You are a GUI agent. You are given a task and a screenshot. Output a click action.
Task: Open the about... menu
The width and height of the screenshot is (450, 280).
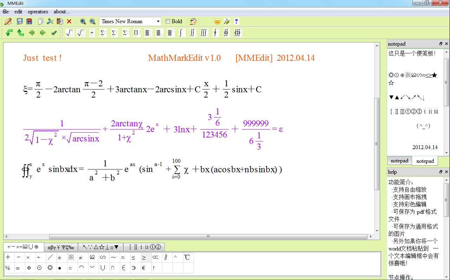coord(62,12)
